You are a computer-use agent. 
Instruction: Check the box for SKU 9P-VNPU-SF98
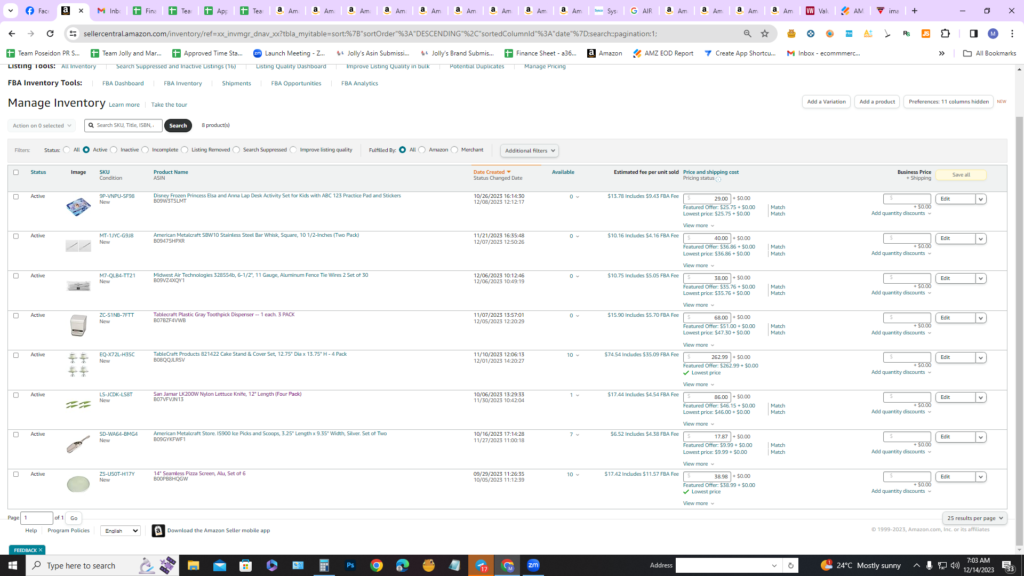(16, 197)
